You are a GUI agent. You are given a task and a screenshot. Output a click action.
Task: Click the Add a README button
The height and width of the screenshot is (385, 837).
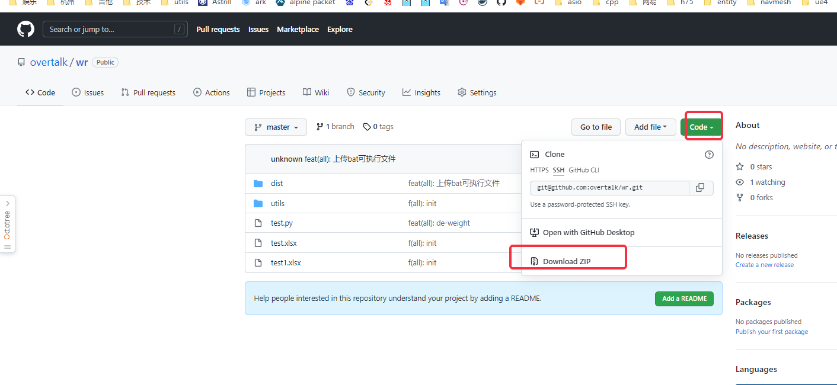pos(684,299)
